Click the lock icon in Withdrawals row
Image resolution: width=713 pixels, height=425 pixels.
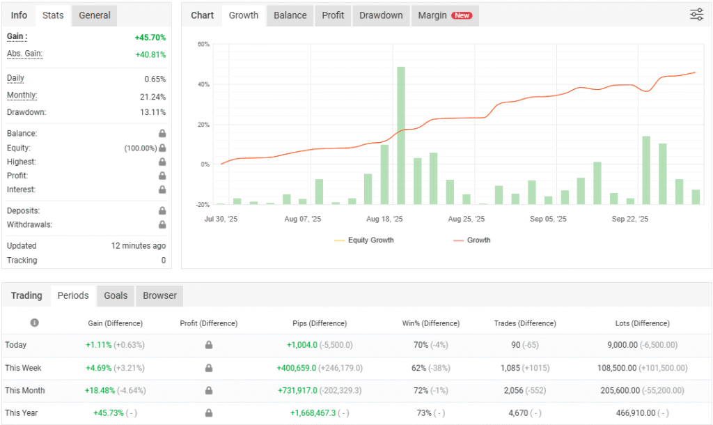pos(162,225)
